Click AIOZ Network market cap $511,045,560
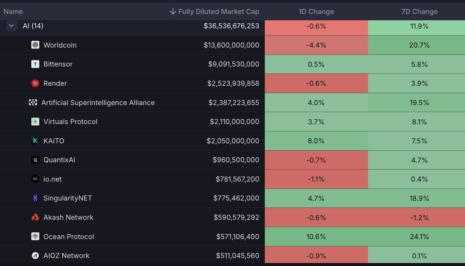Image resolution: width=465 pixels, height=266 pixels. [x=237, y=256]
